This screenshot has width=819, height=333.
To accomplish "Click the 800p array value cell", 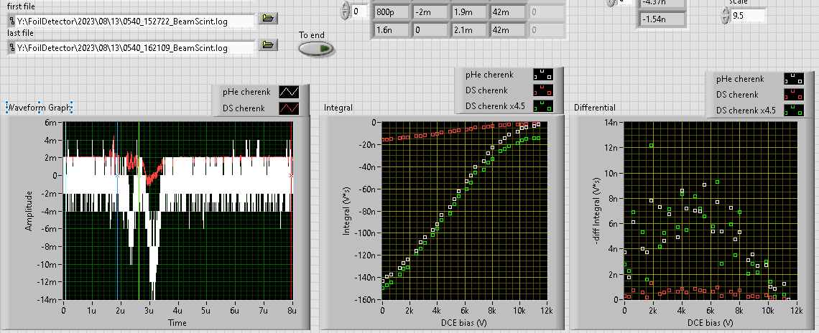I will click(x=390, y=11).
